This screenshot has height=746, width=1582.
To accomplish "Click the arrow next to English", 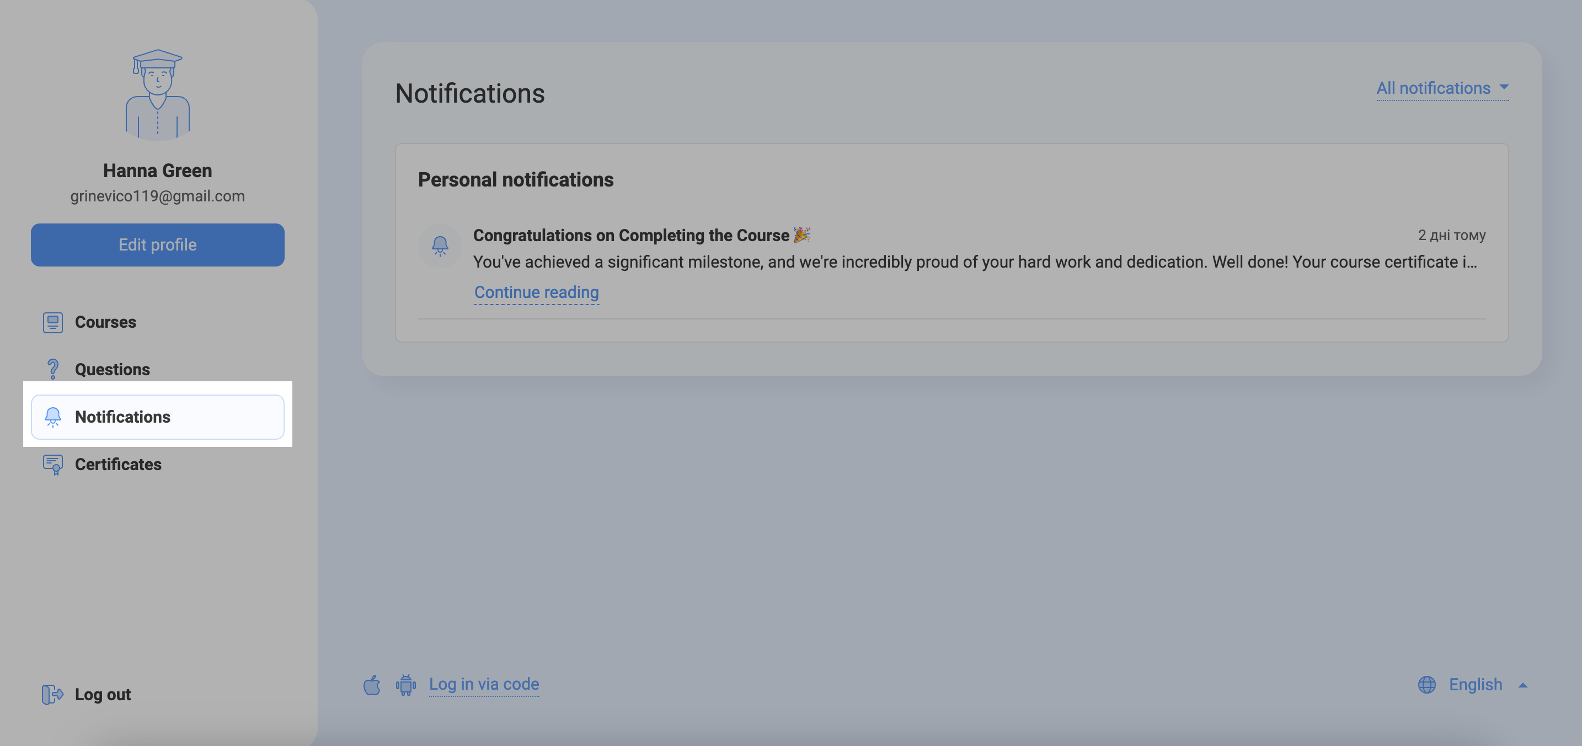I will pos(1522,685).
